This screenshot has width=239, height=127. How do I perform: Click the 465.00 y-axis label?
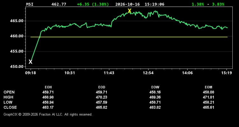pos(16,21)
